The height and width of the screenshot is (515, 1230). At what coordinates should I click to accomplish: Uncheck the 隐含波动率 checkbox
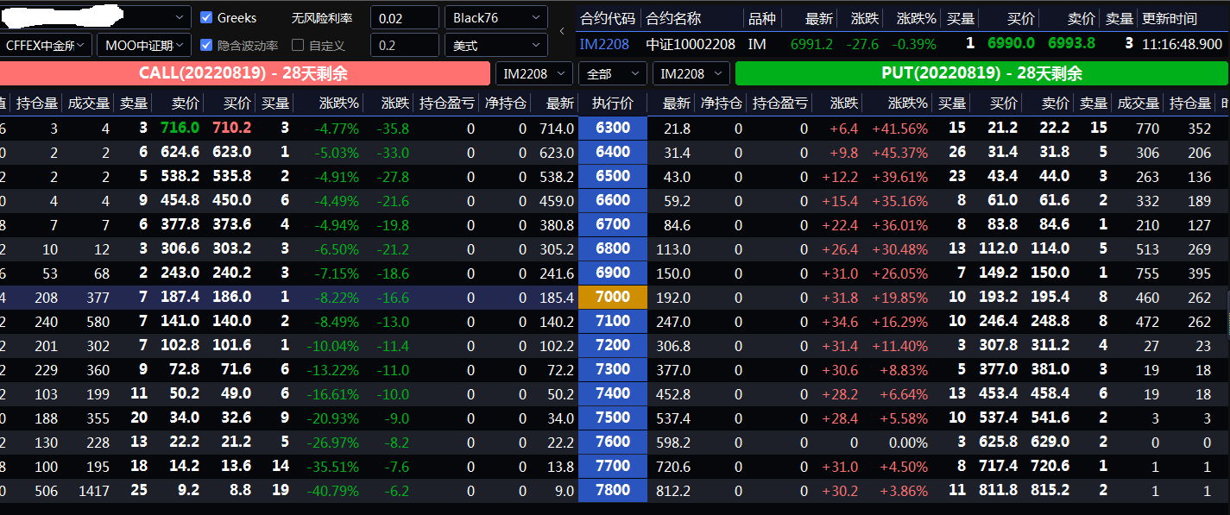click(x=206, y=45)
